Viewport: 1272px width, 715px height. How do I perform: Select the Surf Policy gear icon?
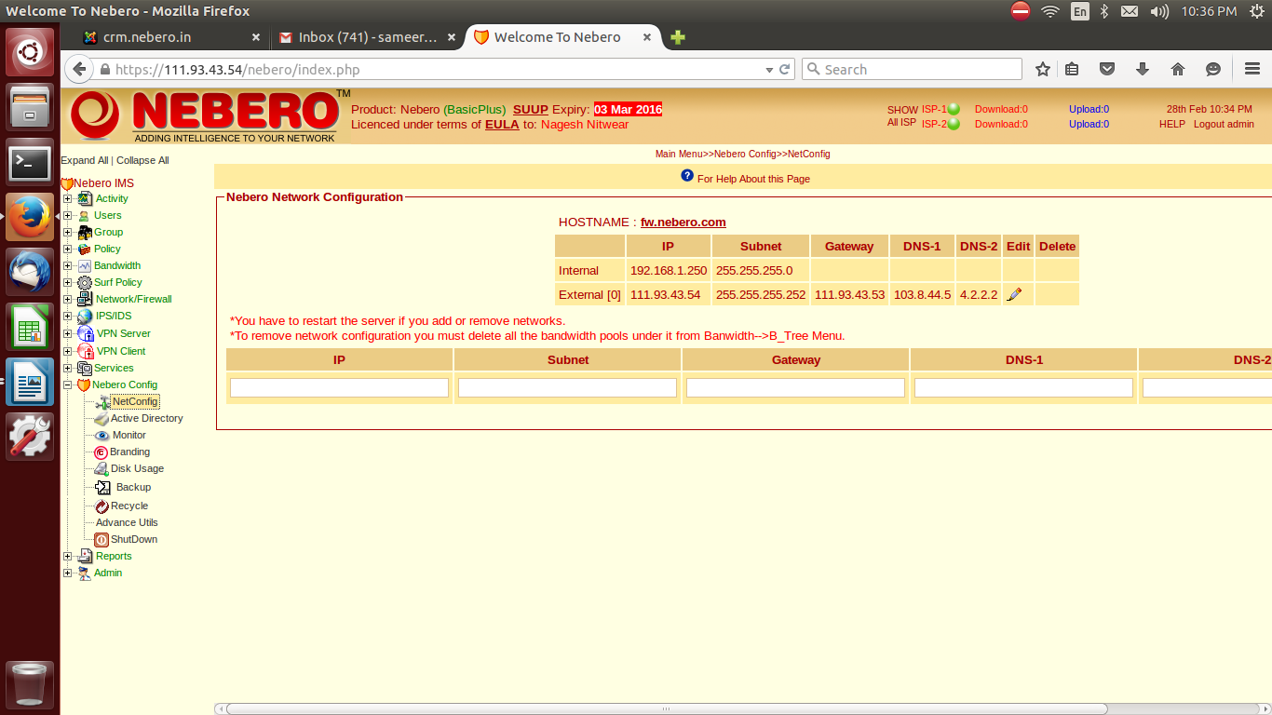coord(85,282)
